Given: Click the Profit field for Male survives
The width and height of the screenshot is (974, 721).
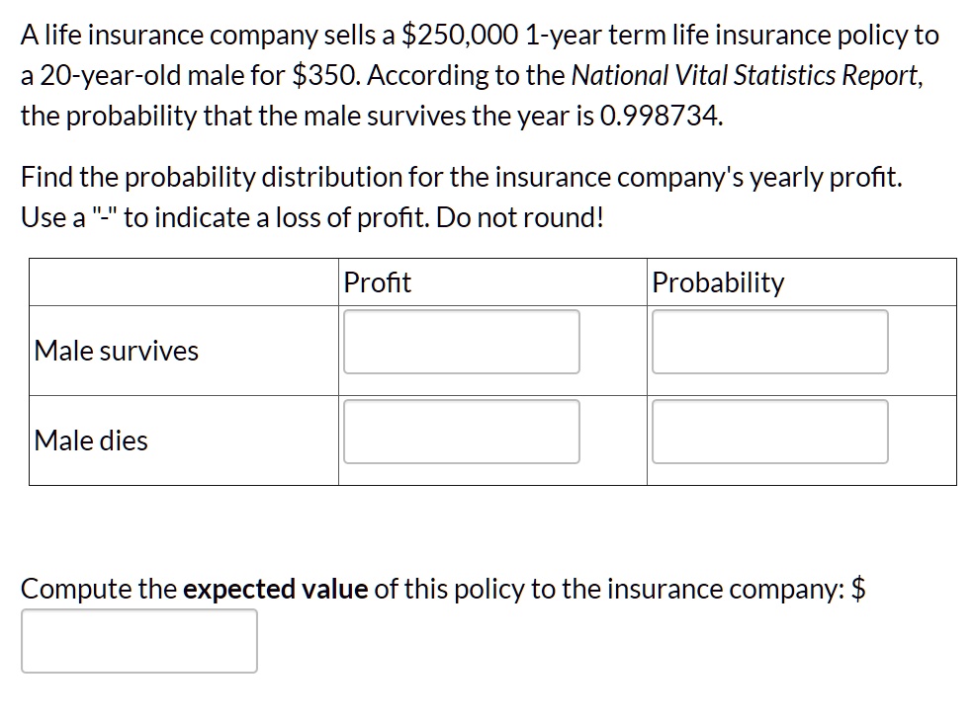Looking at the screenshot, I should coord(461,342).
